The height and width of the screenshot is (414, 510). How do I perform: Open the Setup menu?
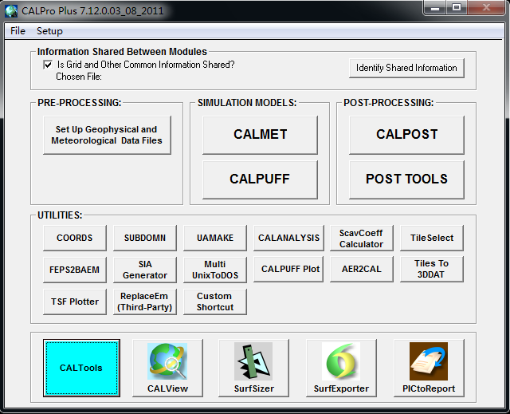(x=49, y=31)
